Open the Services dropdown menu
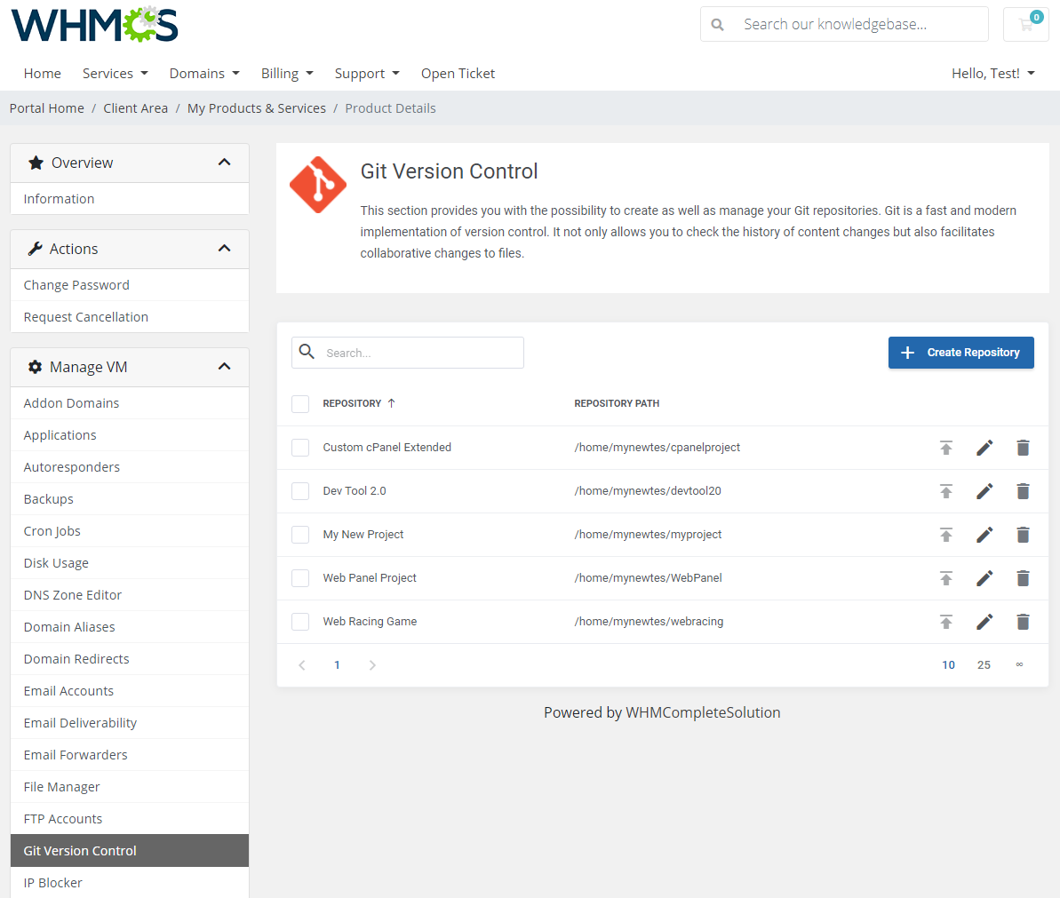The height and width of the screenshot is (898, 1060). 115,73
